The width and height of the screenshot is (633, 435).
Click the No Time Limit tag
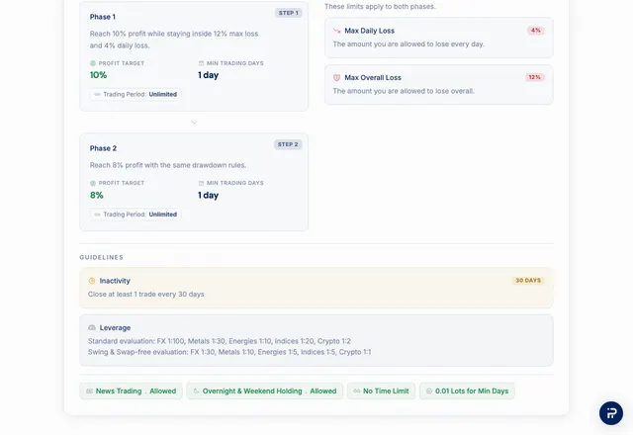point(381,391)
